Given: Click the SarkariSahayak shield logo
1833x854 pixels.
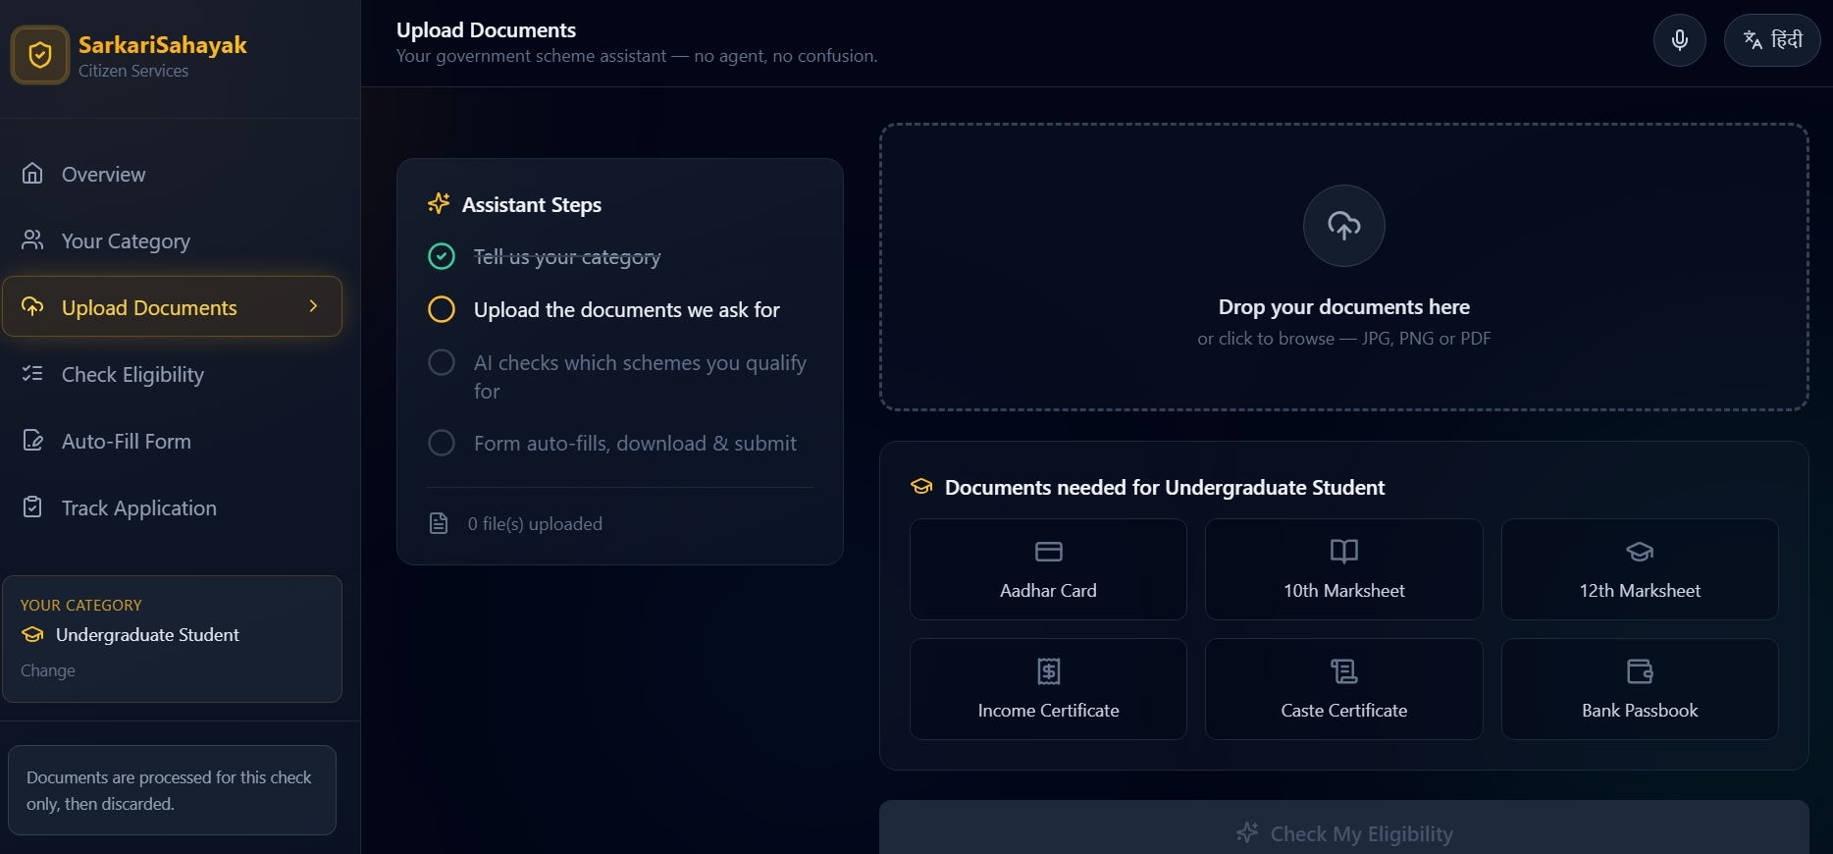Looking at the screenshot, I should tap(40, 55).
